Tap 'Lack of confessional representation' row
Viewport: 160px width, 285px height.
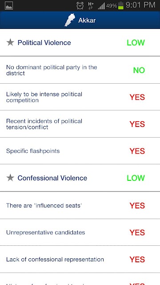tap(80, 259)
